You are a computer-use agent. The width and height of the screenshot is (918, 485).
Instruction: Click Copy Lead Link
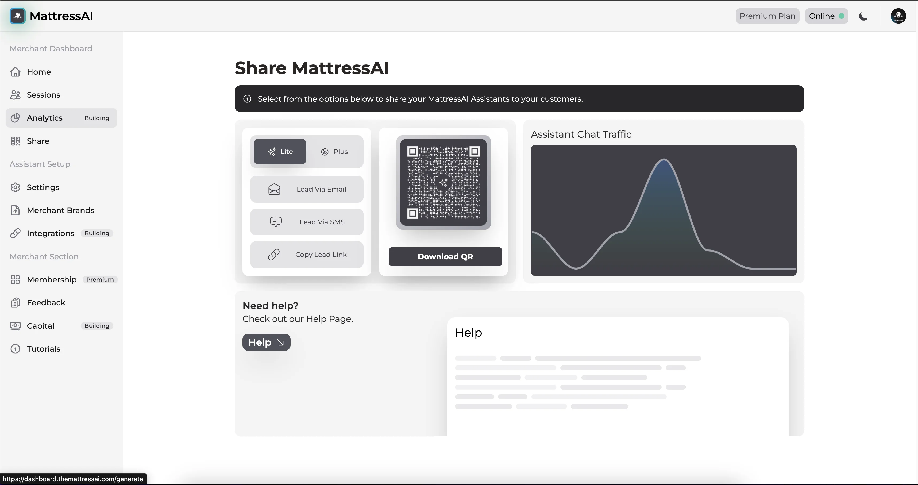pyautogui.click(x=307, y=255)
